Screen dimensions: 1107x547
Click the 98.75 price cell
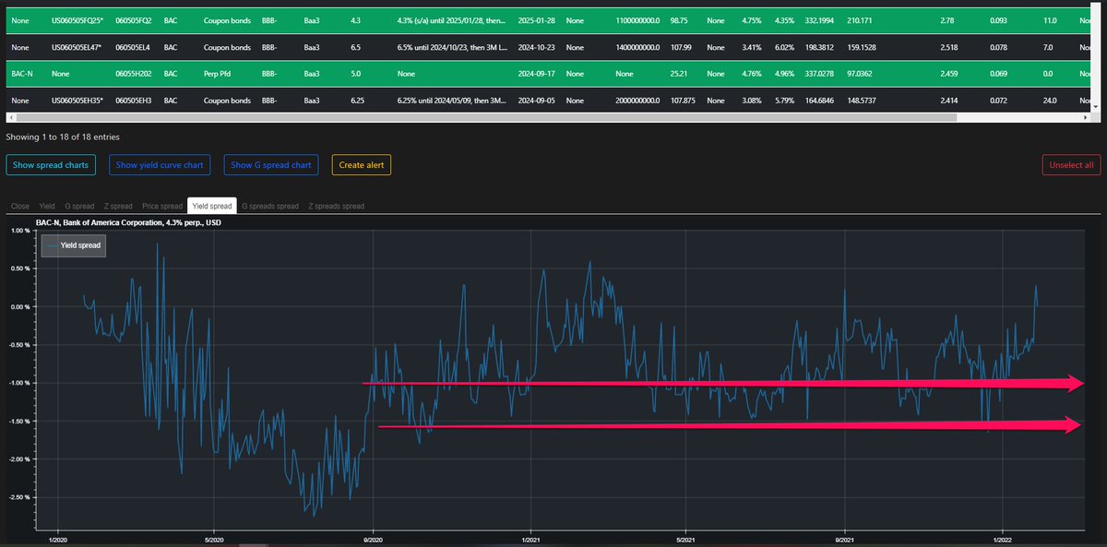tap(680, 19)
